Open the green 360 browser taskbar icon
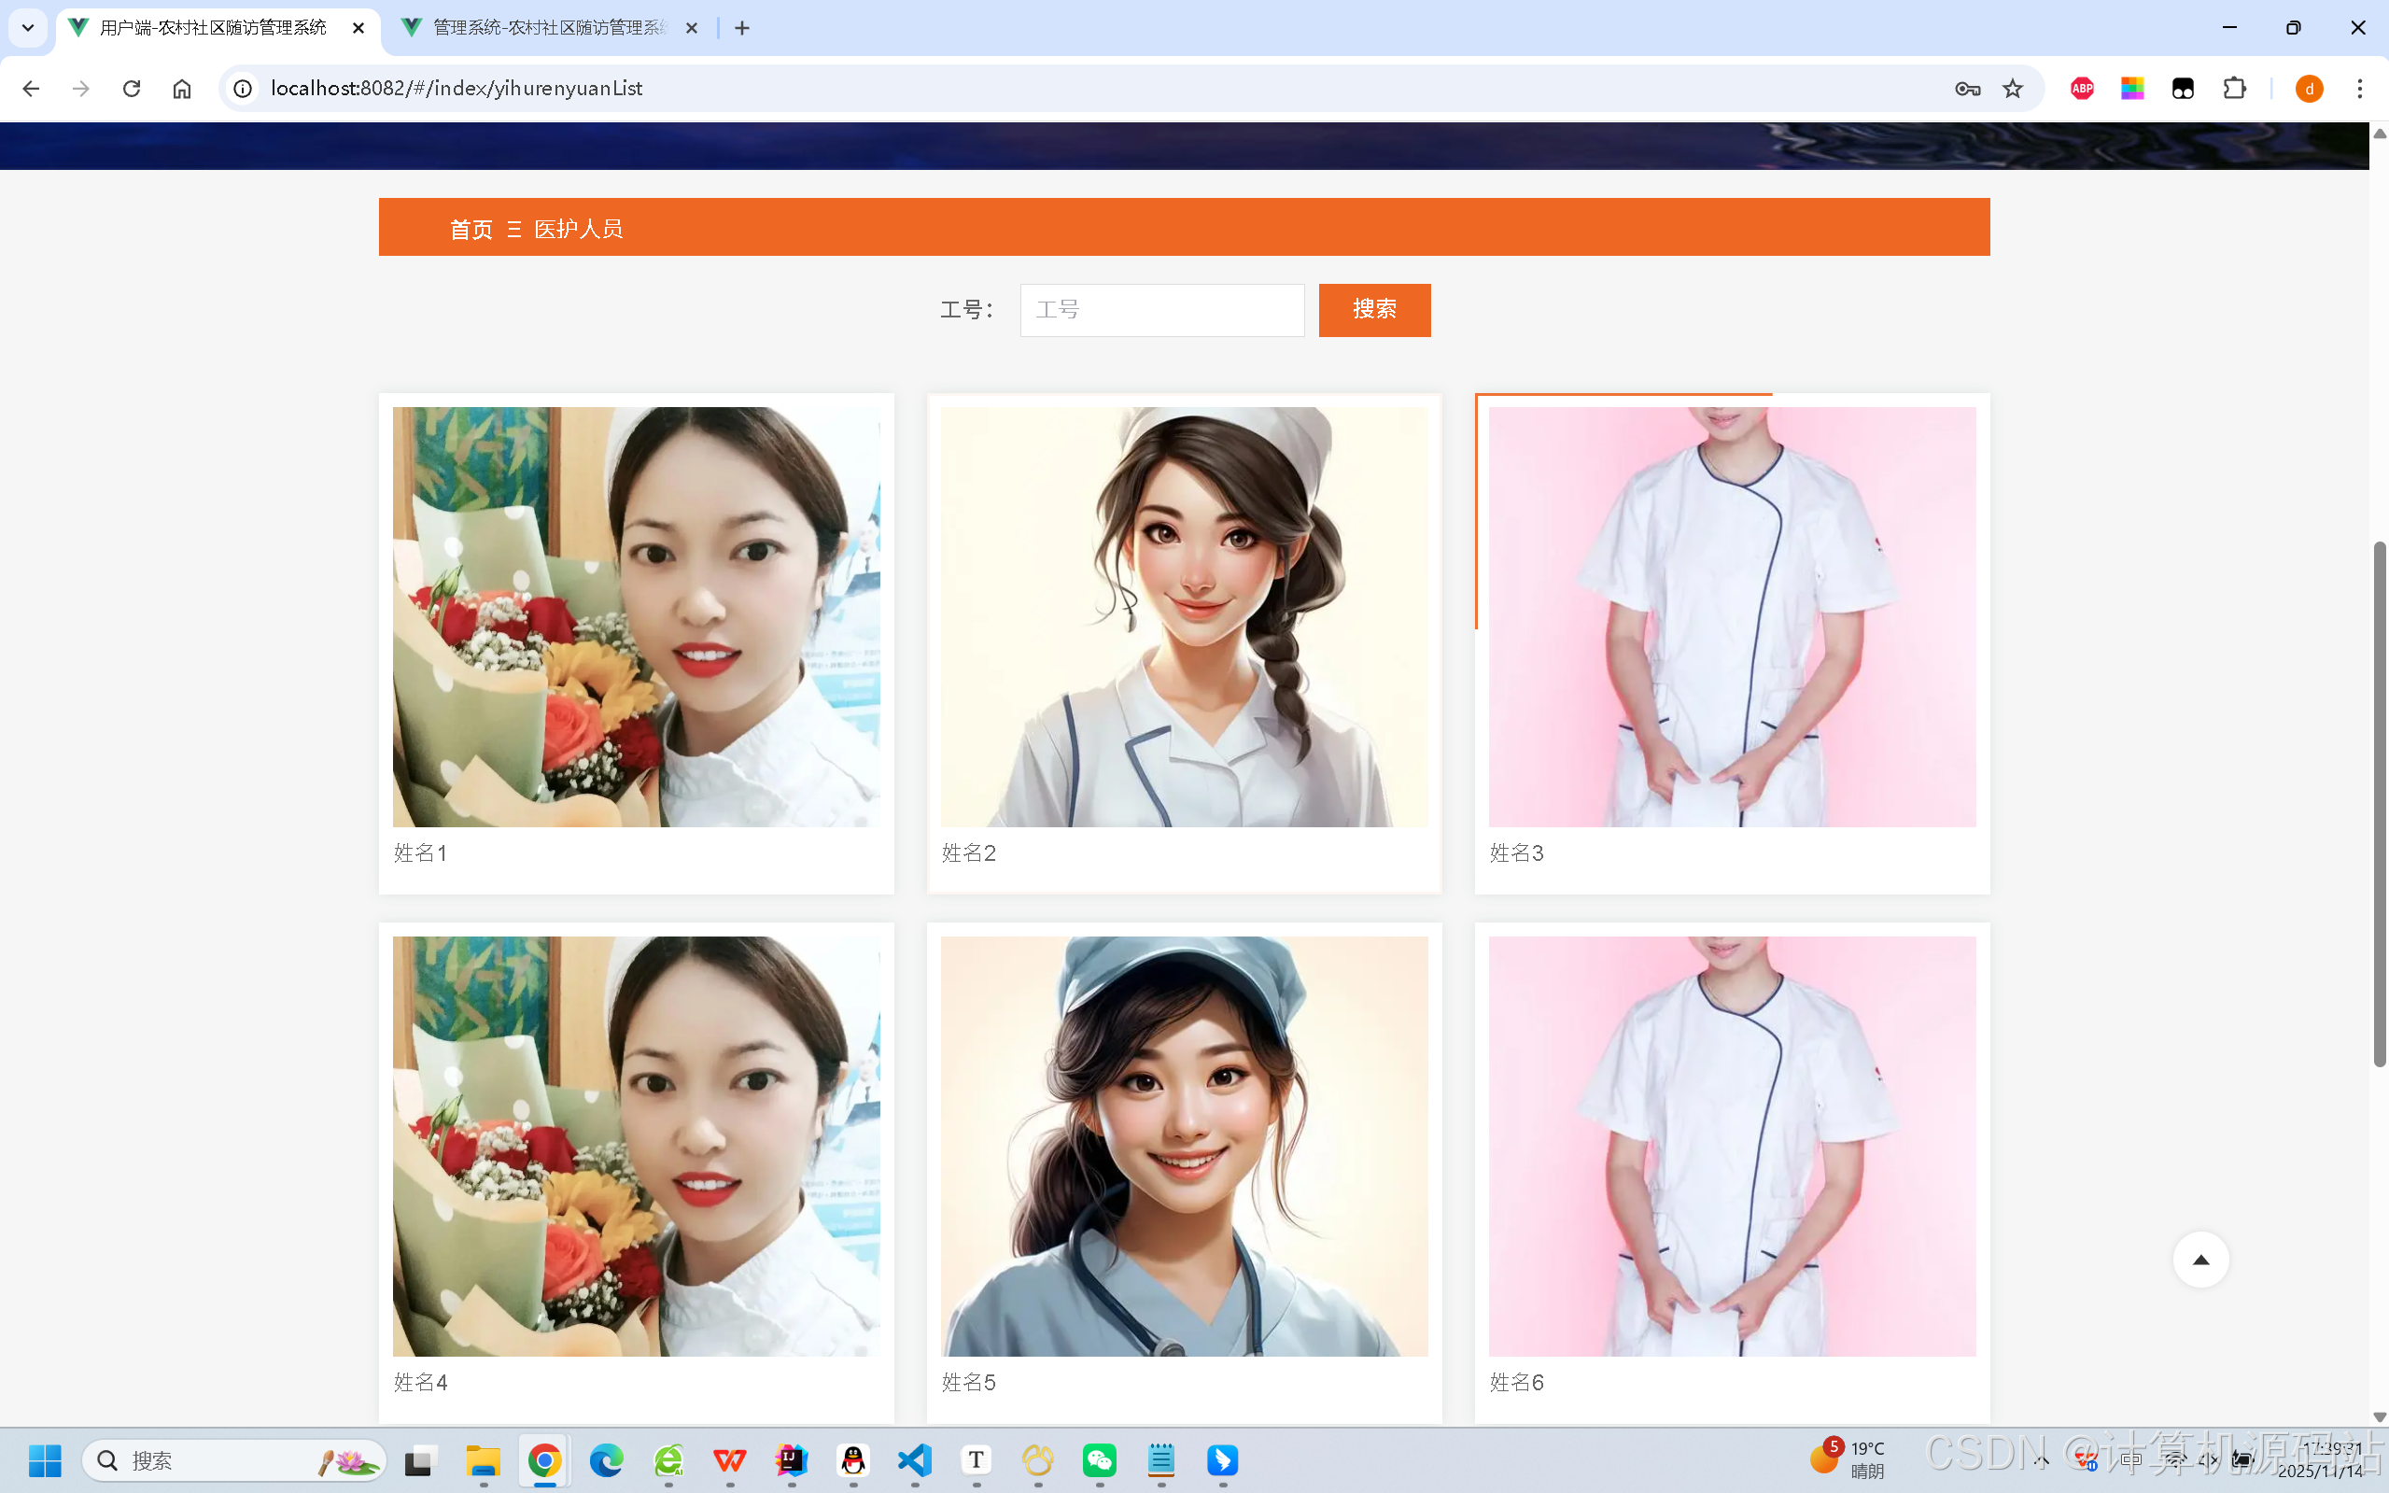Image resolution: width=2389 pixels, height=1493 pixels. coord(668,1460)
